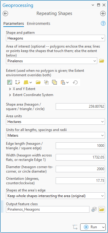This screenshot has height=233, width=108.
Task: Click the Orientation 17.73 field
Action: click(80, 181)
